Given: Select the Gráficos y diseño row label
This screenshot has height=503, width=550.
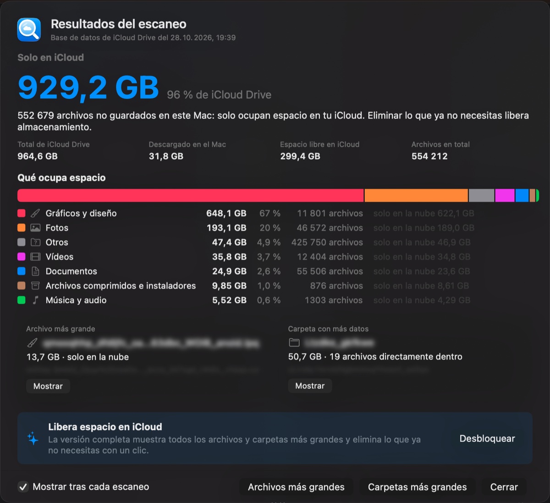Looking at the screenshot, I should [81, 213].
